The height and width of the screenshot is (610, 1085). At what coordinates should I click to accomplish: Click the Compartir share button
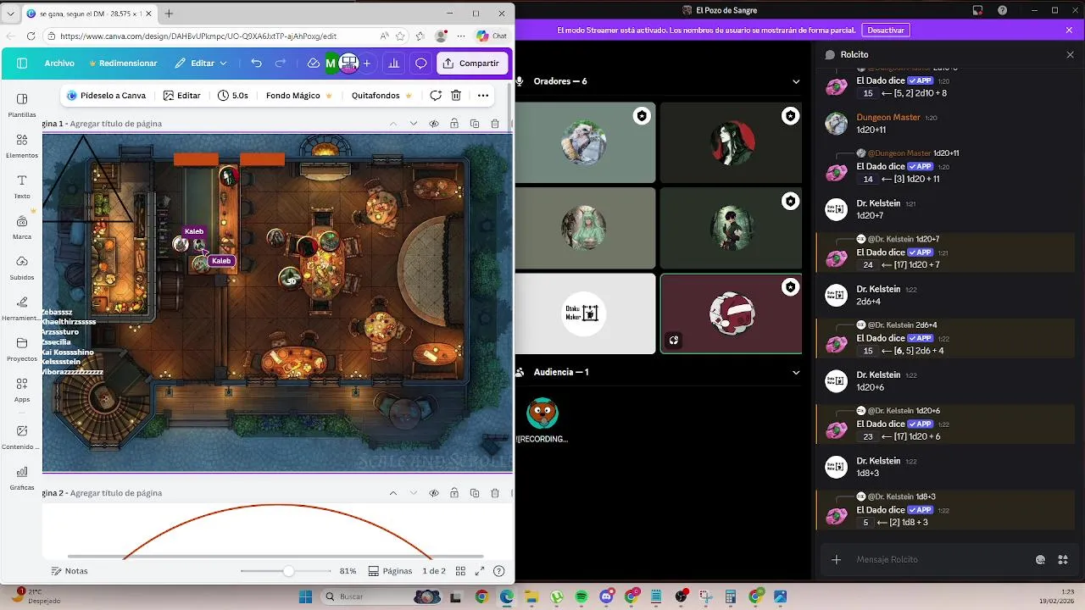[x=472, y=64]
